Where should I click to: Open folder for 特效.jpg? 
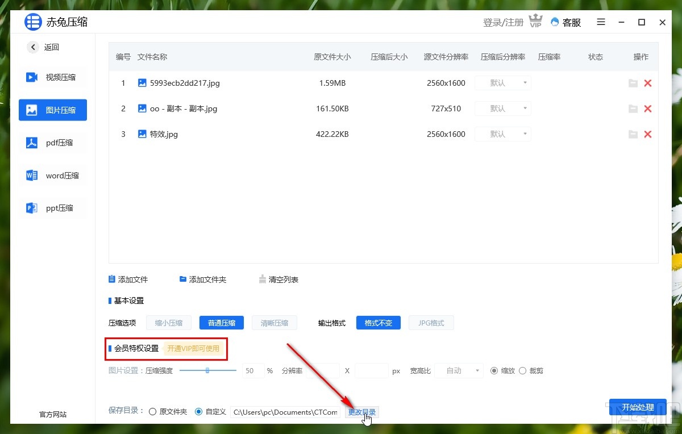[633, 134]
